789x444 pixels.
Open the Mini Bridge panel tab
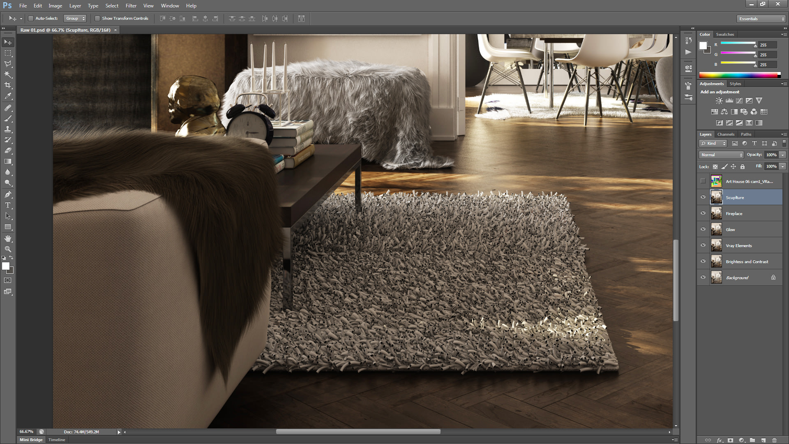point(31,440)
